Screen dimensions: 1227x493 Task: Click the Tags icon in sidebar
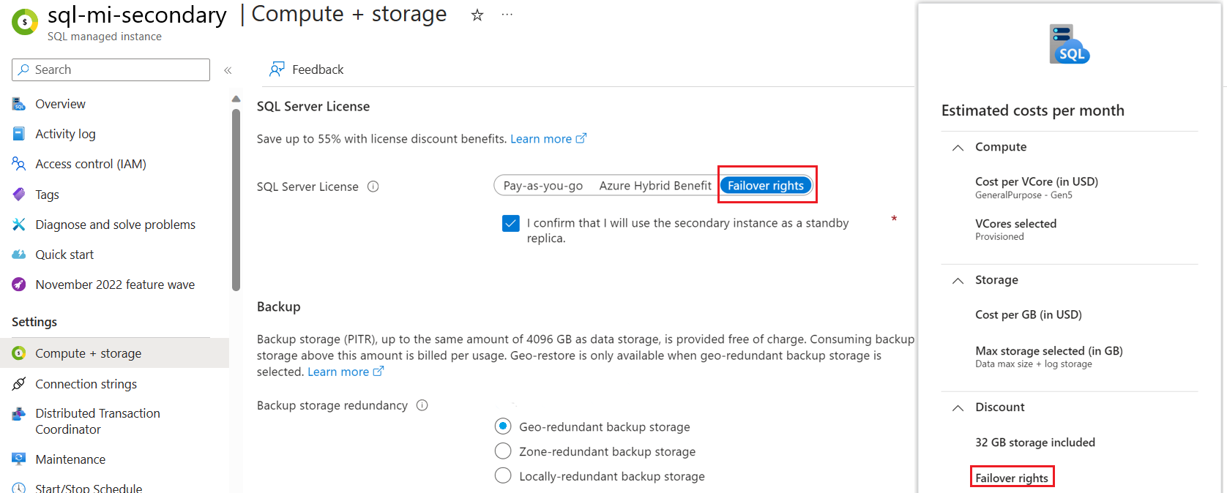(x=19, y=195)
